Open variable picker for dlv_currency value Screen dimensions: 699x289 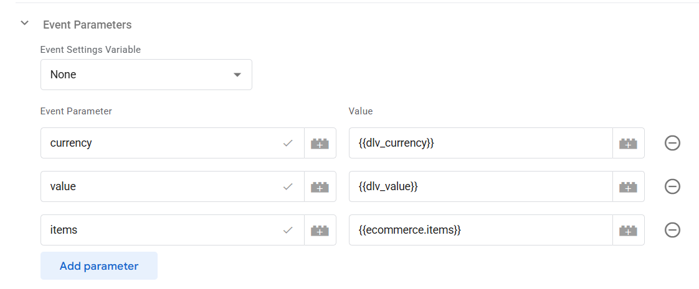click(628, 144)
